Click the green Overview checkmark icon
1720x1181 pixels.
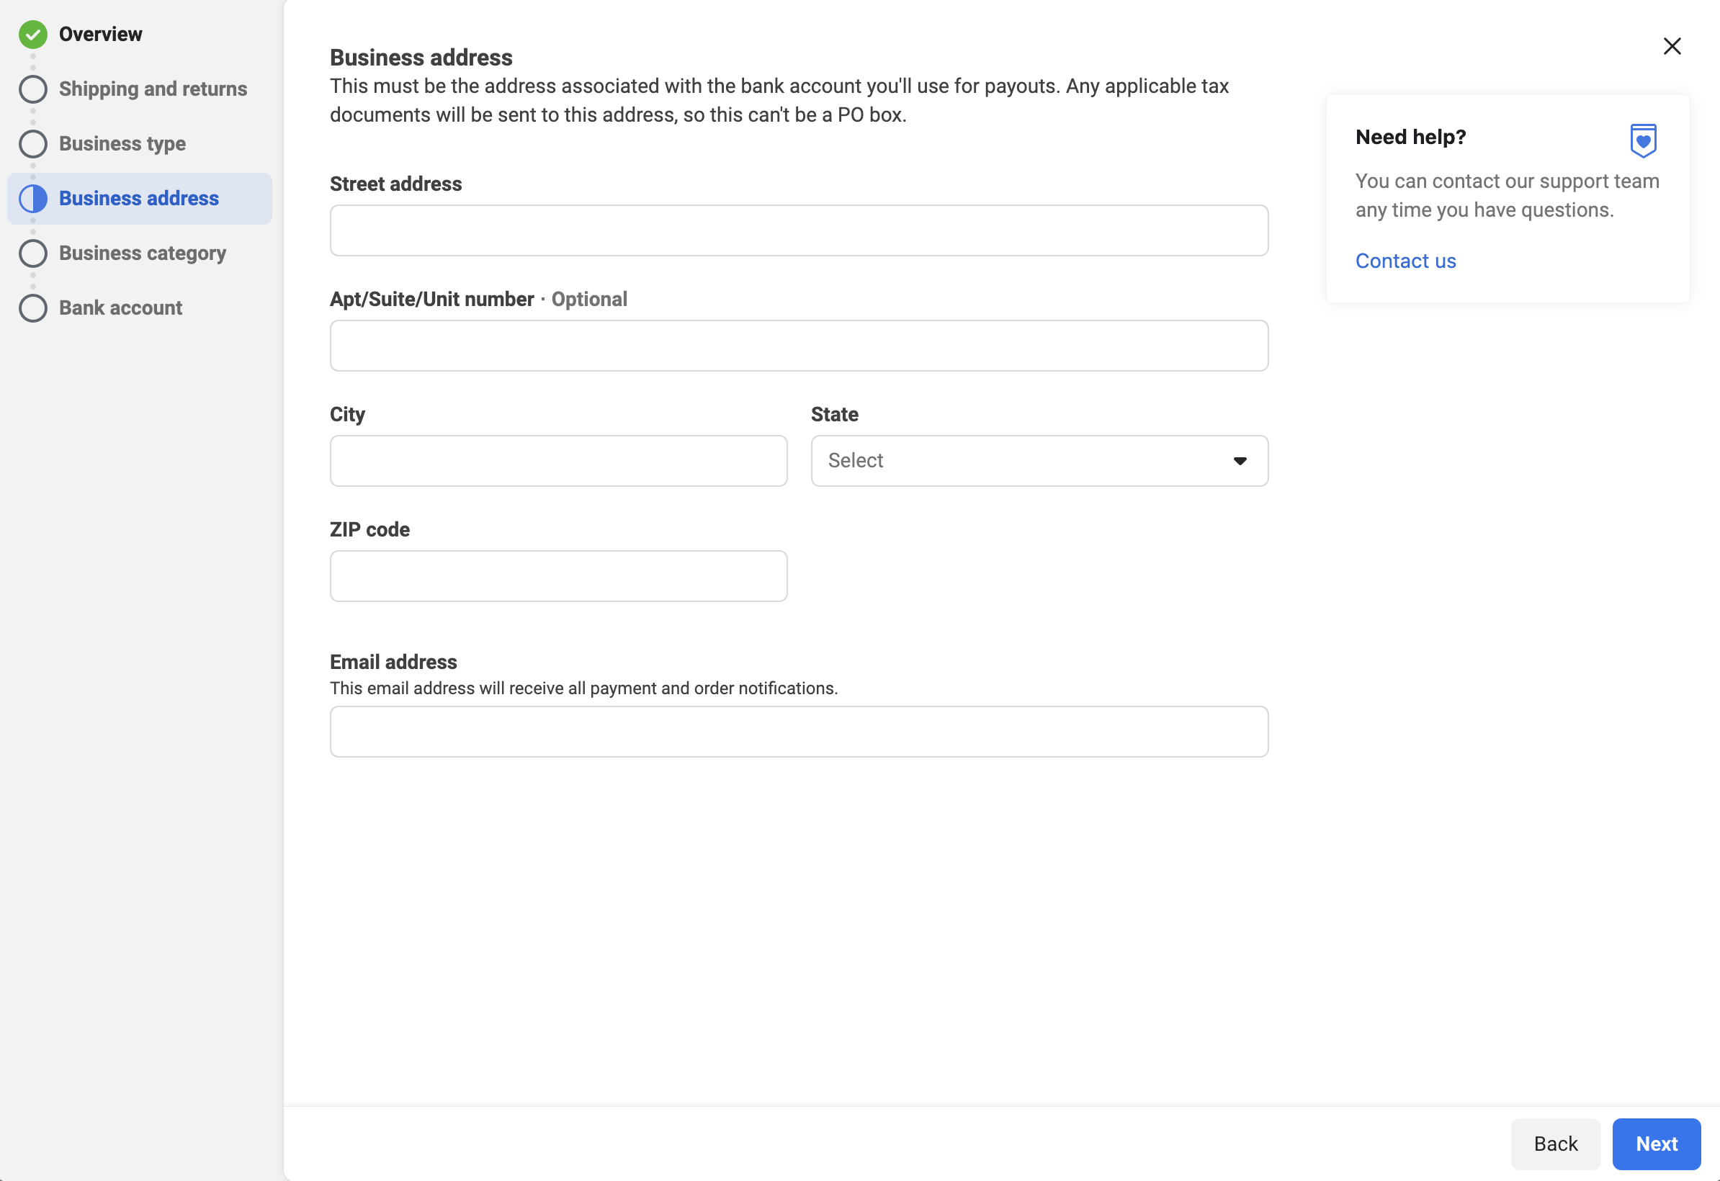pos(33,34)
